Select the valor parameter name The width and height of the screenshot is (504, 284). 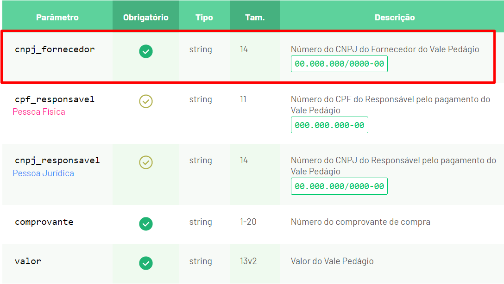coord(28,261)
